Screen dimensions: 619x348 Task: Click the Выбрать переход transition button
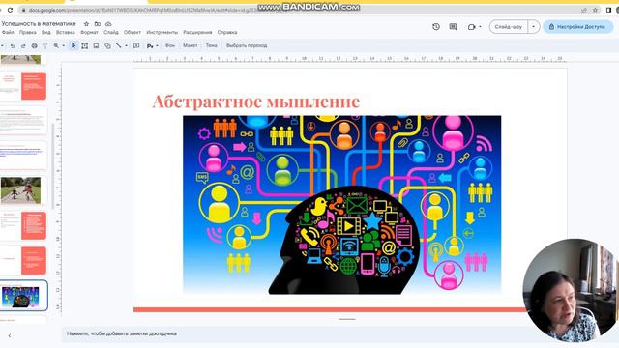point(247,45)
